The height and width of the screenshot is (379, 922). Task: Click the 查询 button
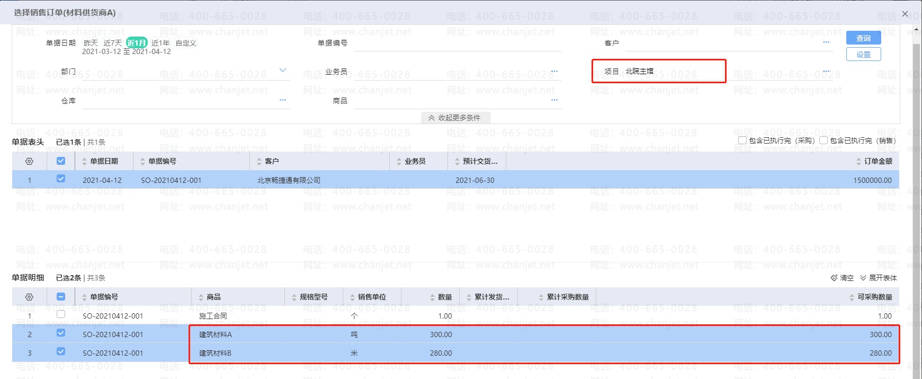(863, 38)
